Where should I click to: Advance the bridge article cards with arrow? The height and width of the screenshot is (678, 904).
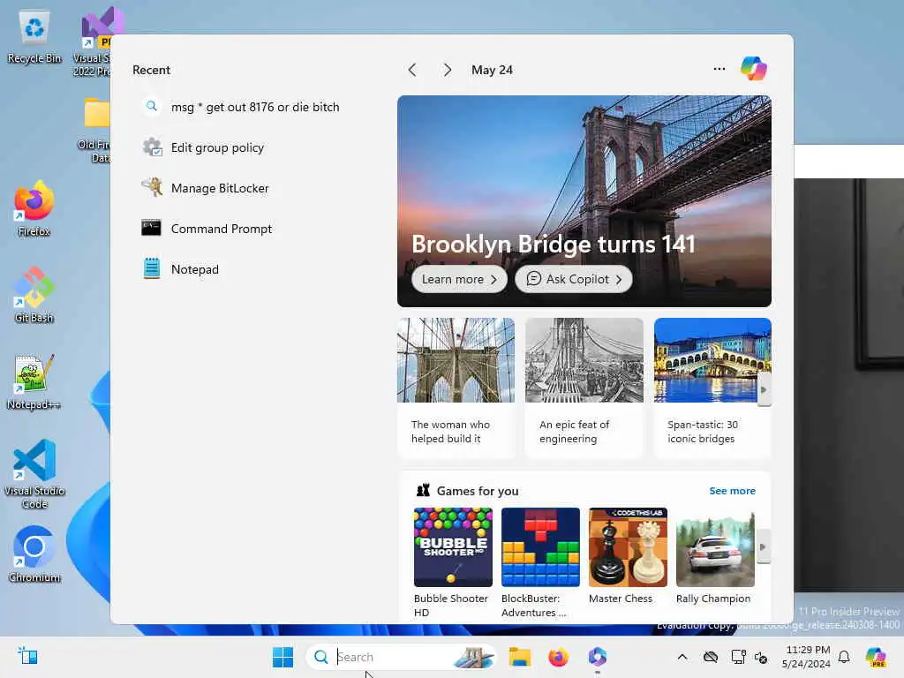coord(764,389)
